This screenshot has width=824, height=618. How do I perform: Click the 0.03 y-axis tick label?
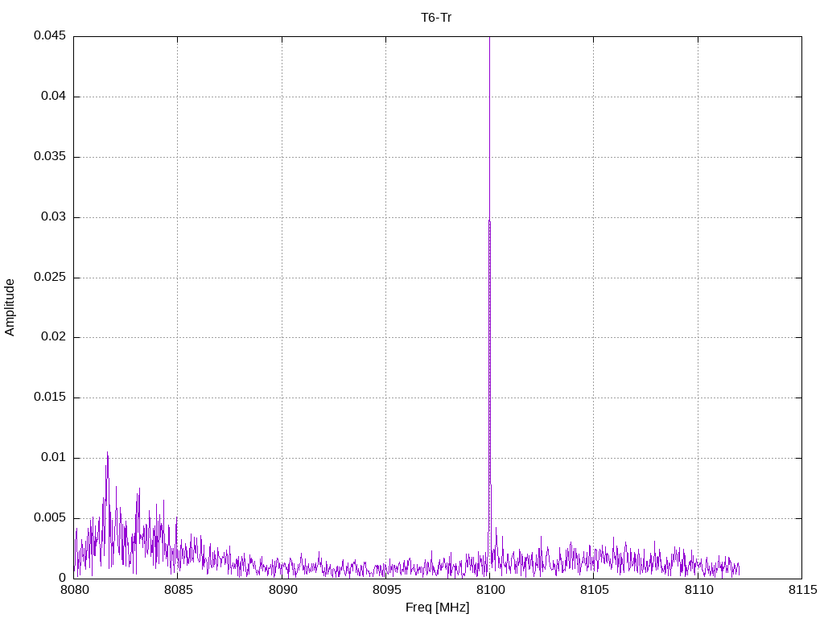(x=52, y=217)
